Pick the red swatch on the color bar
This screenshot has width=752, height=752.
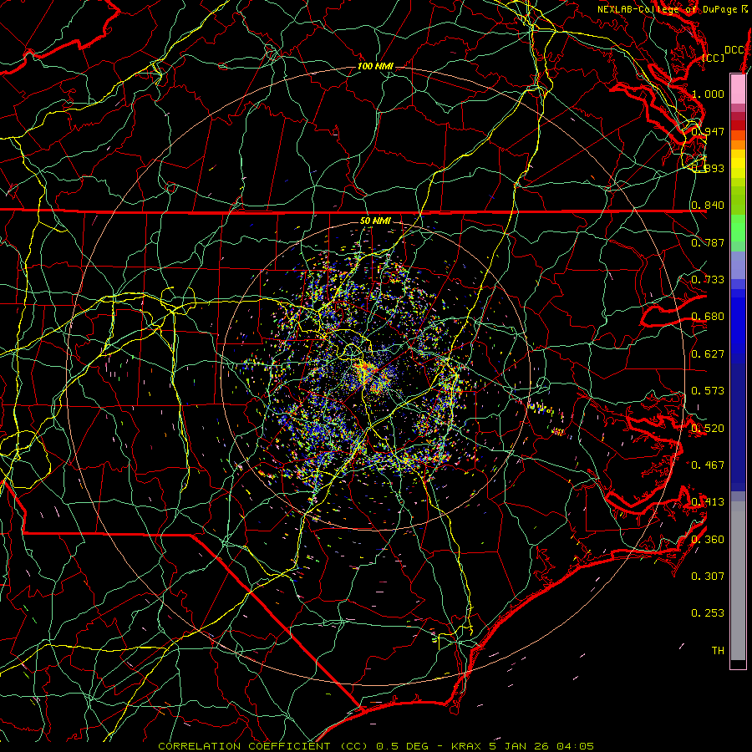738,125
